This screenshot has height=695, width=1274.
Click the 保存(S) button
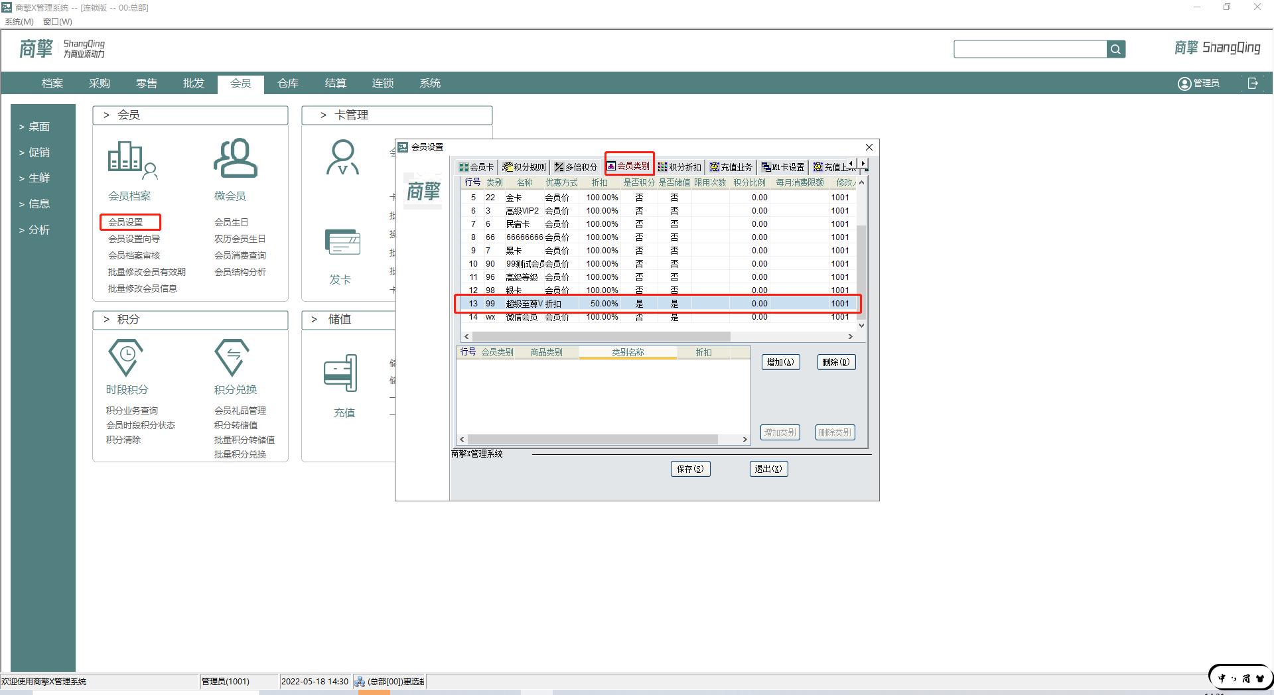click(690, 469)
